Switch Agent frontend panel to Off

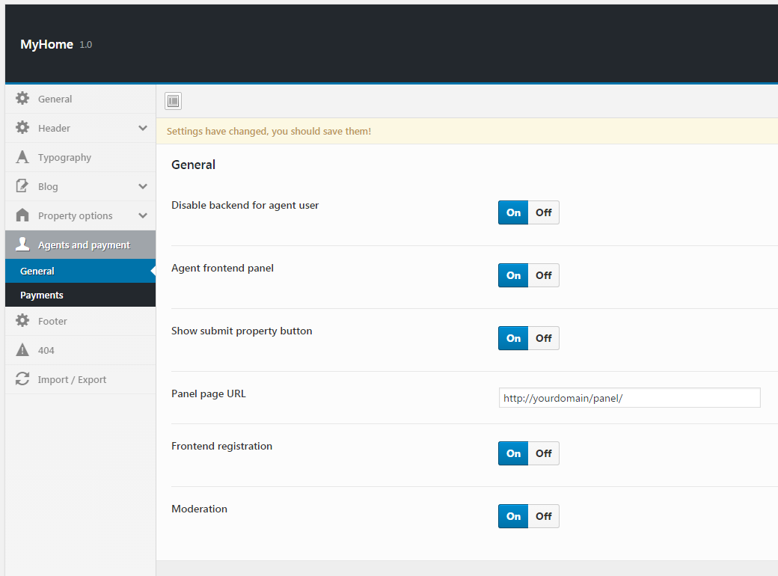(544, 275)
